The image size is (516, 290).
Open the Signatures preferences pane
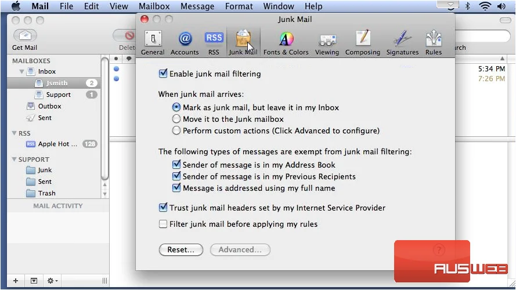[402, 43]
